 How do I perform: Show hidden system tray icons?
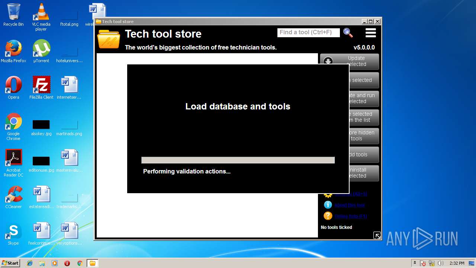pyautogui.click(x=415, y=263)
